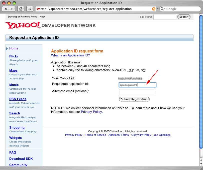Open the Help link
The height and width of the screenshot is (170, 203).
(x=42, y=17)
